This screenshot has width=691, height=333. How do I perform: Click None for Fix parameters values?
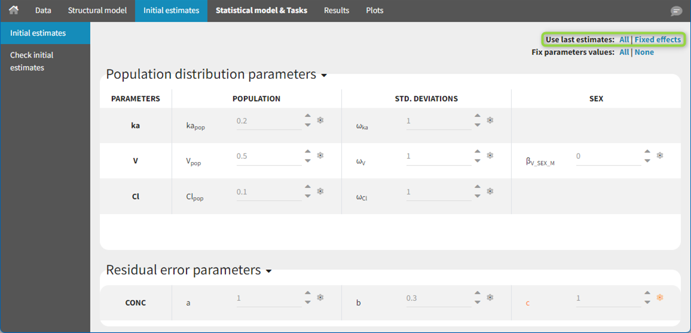(644, 52)
